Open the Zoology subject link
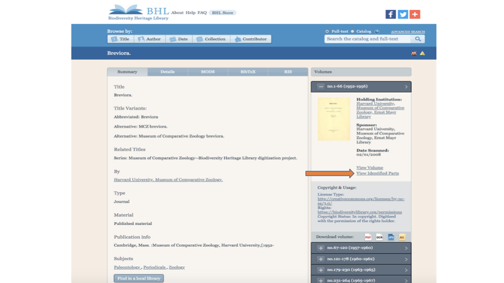The width and height of the screenshot is (504, 283). [x=177, y=267]
